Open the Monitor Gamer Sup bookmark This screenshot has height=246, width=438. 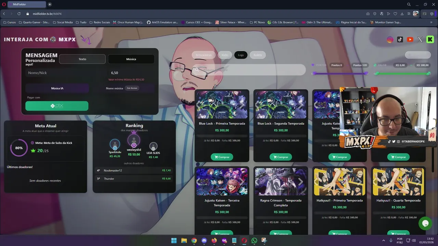click(385, 22)
